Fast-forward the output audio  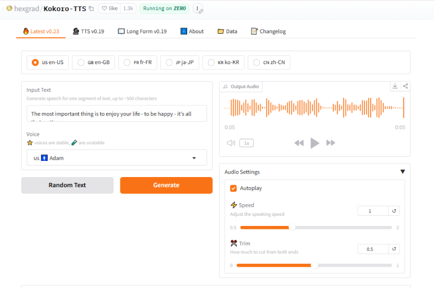coord(330,143)
